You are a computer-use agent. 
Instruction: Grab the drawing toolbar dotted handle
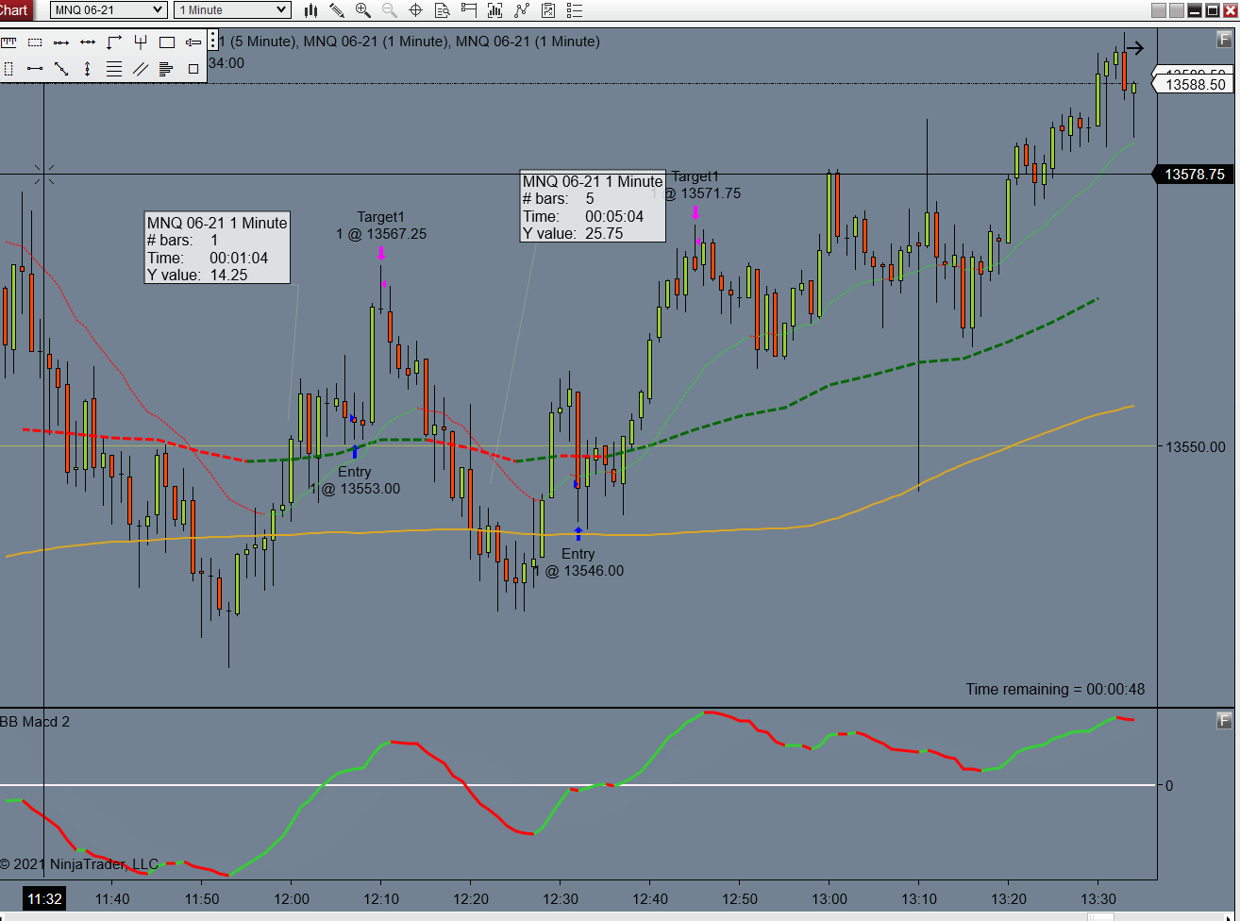pyautogui.click(x=212, y=40)
